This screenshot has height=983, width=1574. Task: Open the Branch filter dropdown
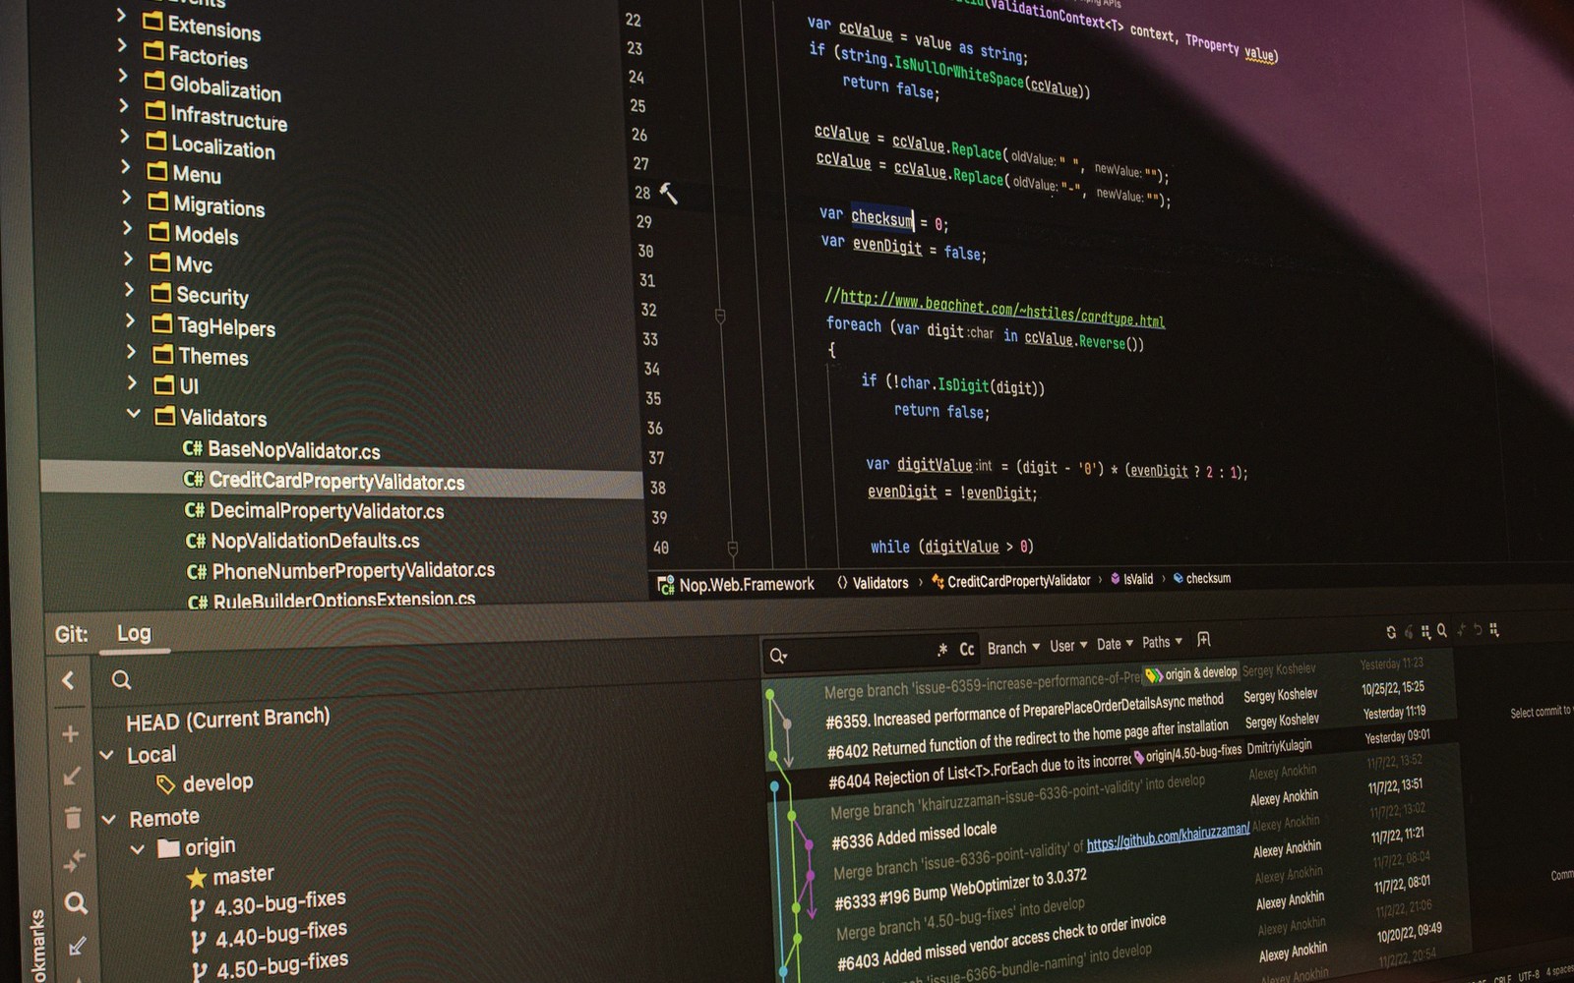tap(1013, 648)
